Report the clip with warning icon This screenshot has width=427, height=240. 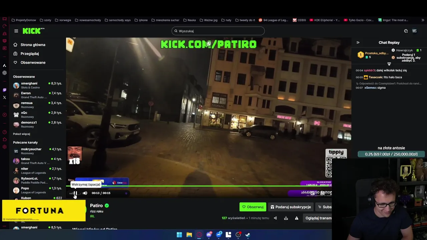(297, 218)
